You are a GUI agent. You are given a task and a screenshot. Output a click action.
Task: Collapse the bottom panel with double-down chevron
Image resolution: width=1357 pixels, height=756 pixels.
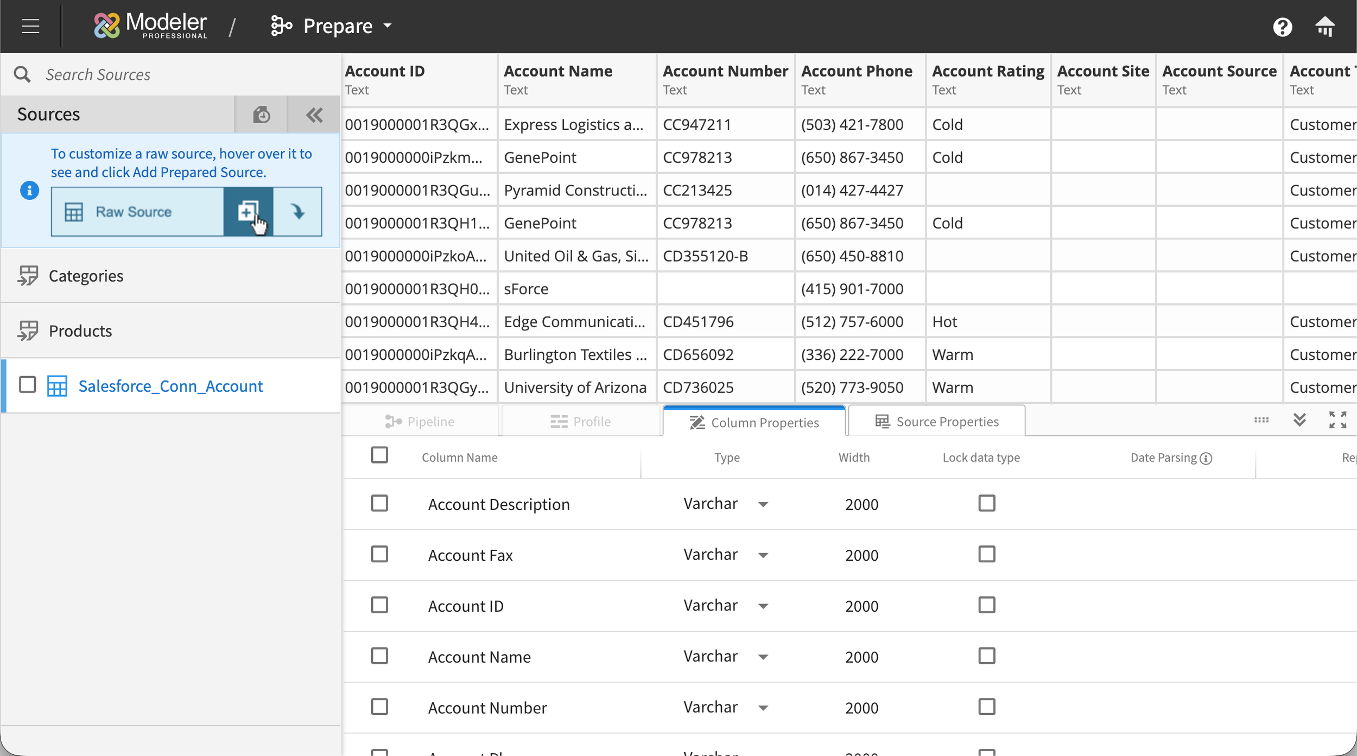coord(1299,420)
